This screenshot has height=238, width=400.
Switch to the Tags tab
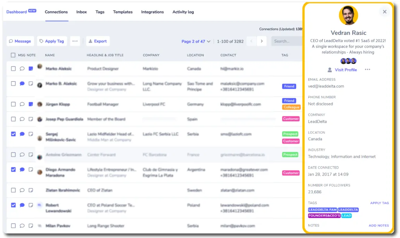click(x=100, y=12)
